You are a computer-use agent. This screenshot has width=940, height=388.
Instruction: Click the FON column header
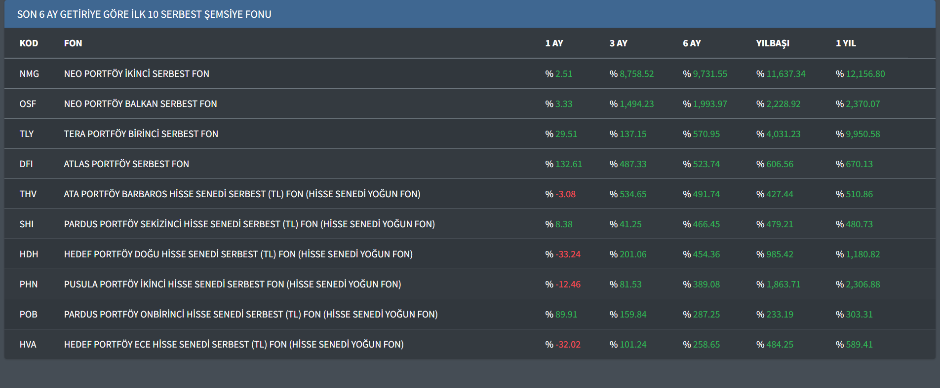[73, 43]
